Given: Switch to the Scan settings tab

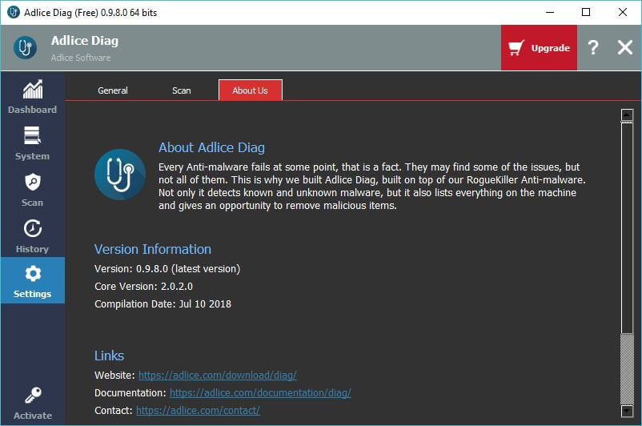Looking at the screenshot, I should (182, 90).
